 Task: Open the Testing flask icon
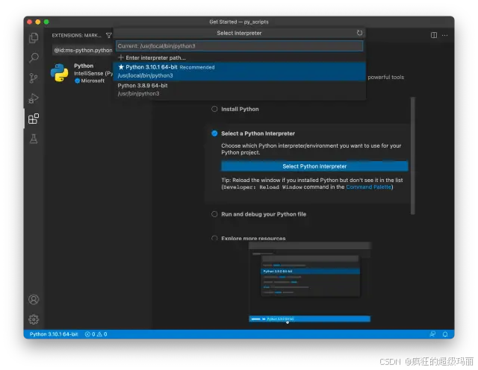tap(34, 139)
